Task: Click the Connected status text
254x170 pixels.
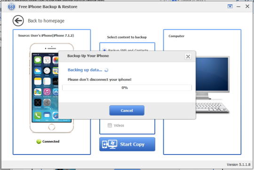Action: pos(51,141)
